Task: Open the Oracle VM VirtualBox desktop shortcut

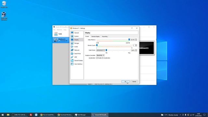Action: click(4, 16)
